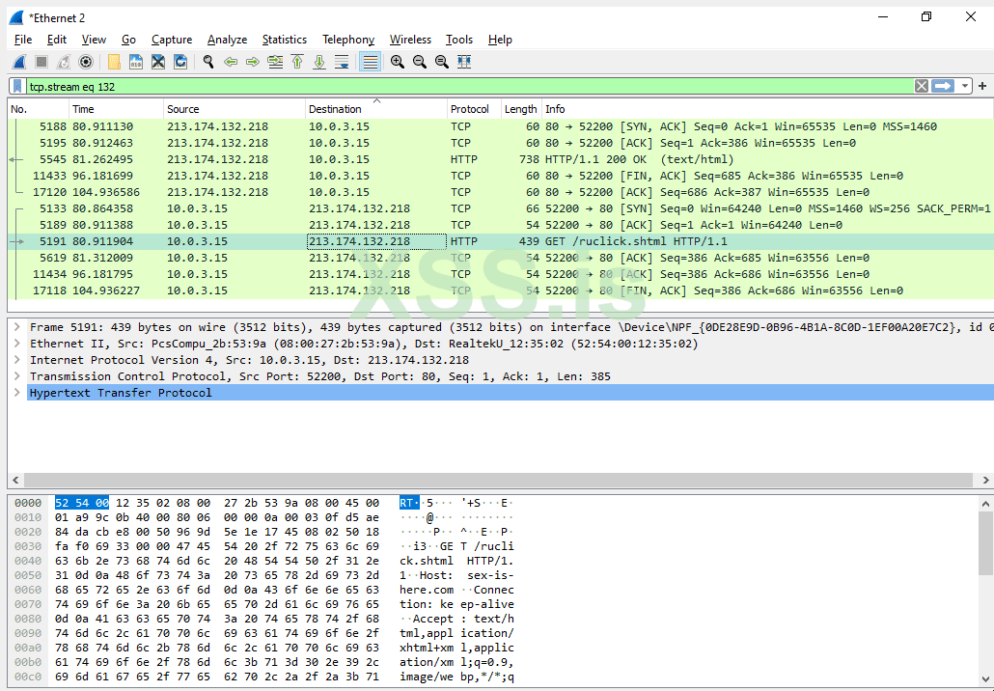Start a new capture with the shark fin icon
Viewport: 994px width, 691px height.
click(x=17, y=62)
